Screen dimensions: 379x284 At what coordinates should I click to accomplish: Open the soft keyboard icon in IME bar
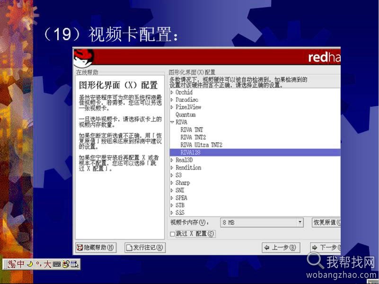[x=57, y=264]
